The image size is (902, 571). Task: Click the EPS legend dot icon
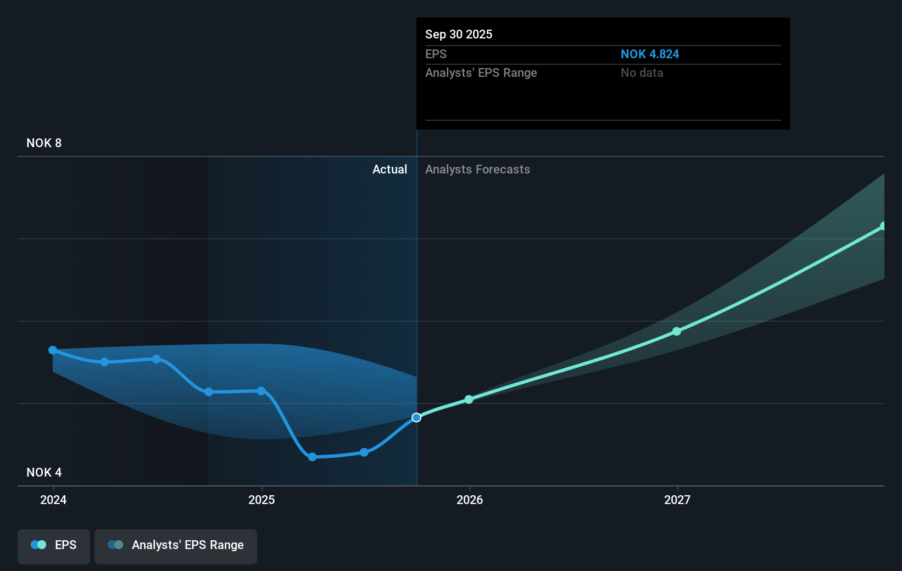click(38, 545)
